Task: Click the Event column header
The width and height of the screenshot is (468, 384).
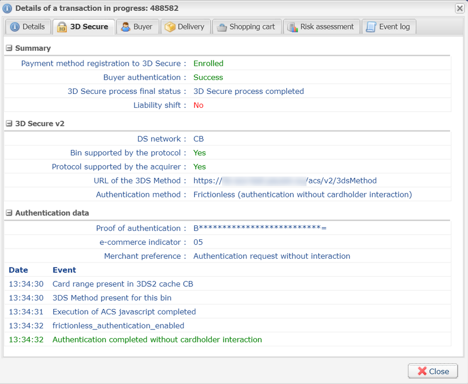Action: (64, 270)
